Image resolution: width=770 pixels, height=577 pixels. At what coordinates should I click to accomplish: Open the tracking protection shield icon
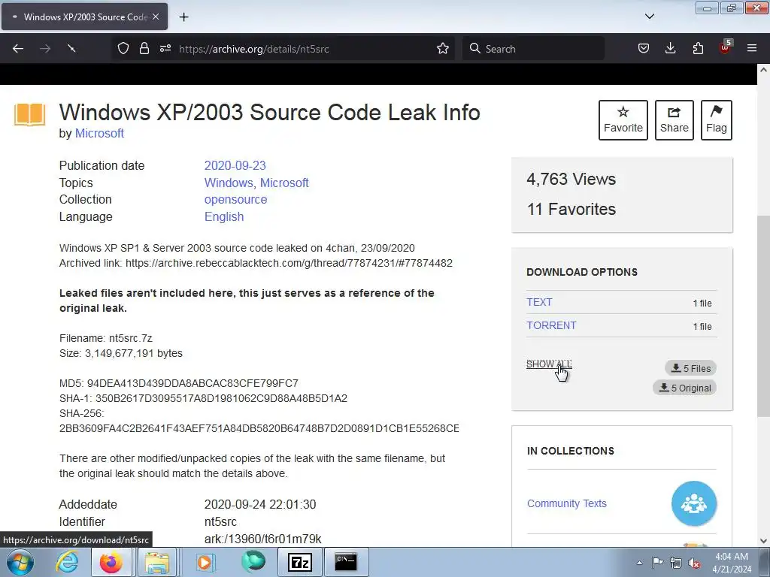point(123,49)
